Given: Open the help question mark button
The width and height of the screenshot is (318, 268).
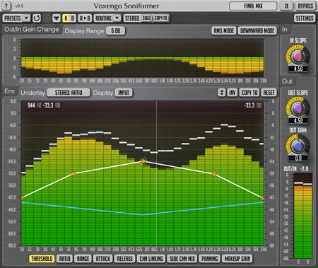Looking at the screenshot, I should tap(6, 6).
